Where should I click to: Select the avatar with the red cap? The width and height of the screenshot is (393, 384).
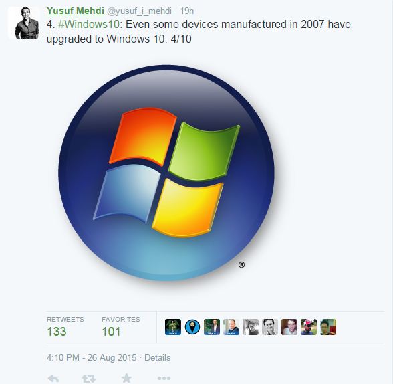tap(309, 327)
